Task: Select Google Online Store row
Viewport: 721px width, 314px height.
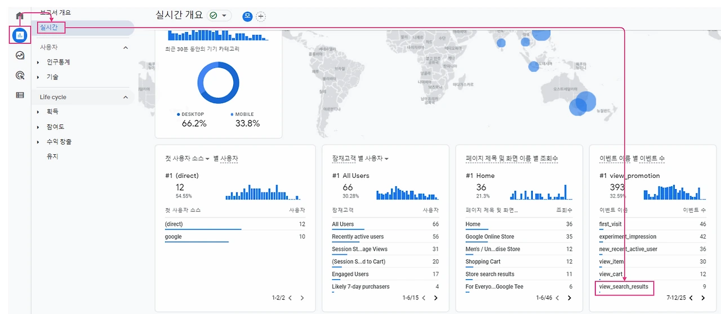Action: (x=519, y=237)
